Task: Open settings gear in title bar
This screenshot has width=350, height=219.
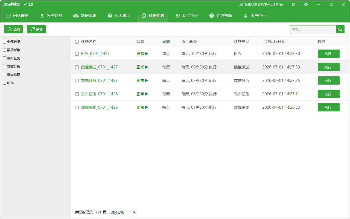Action: coord(306,4)
